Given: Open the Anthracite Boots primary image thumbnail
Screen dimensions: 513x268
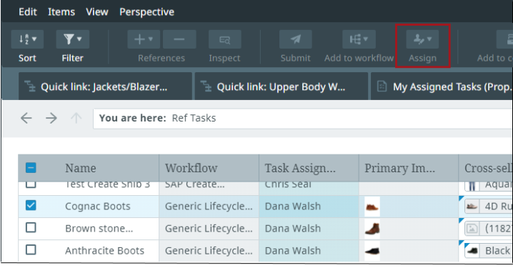Looking at the screenshot, I should coord(372,251).
